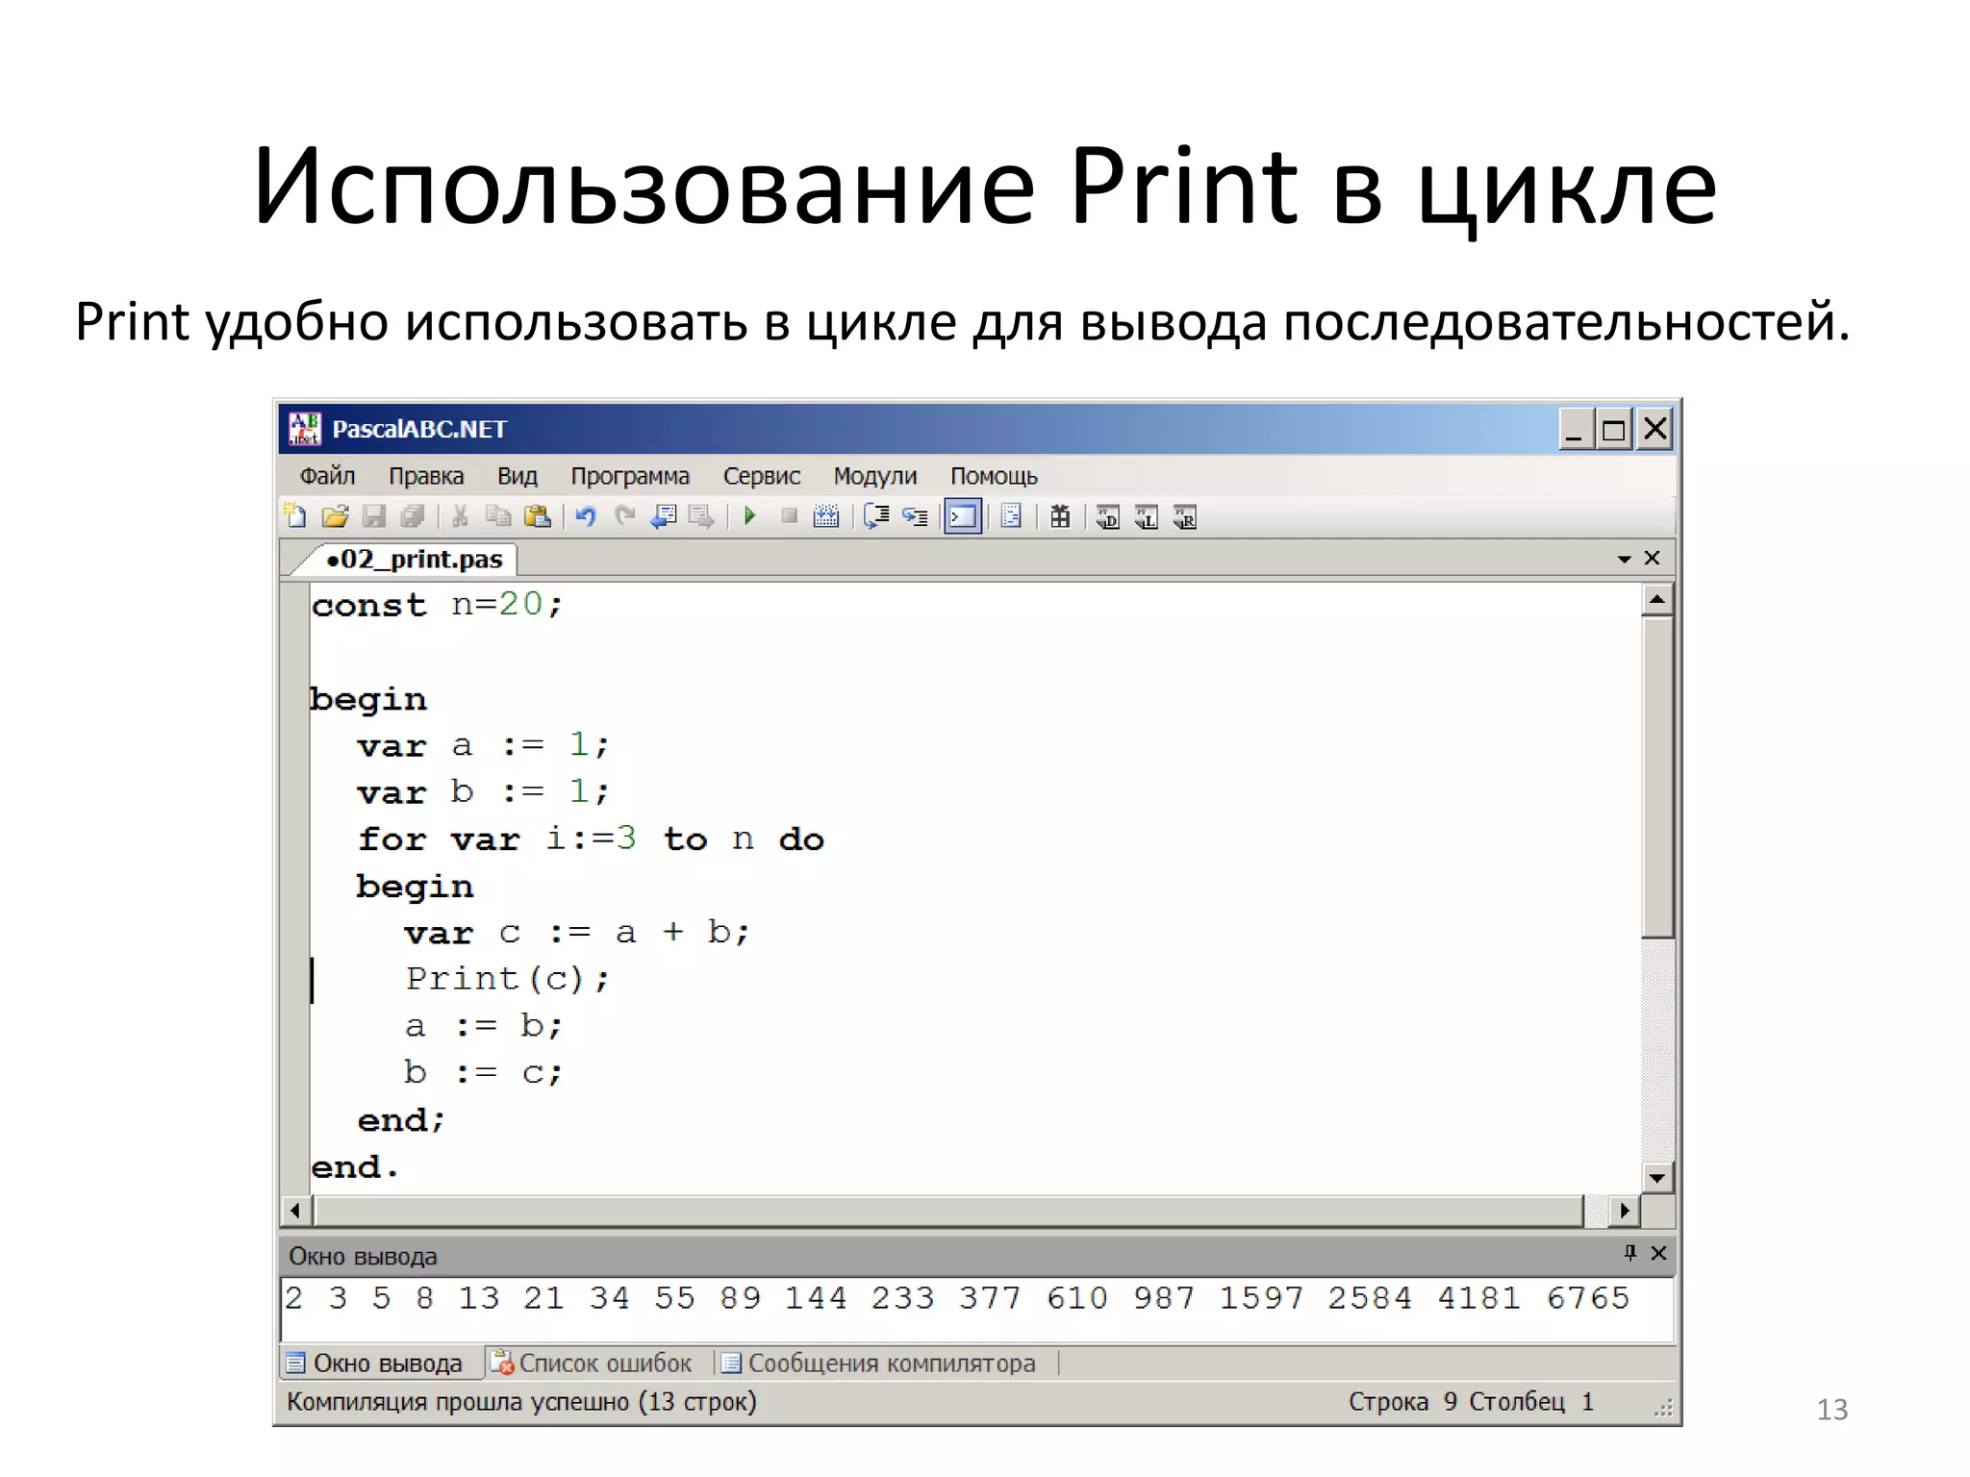Click the 'const n=20;' code line

pyautogui.click(x=437, y=605)
